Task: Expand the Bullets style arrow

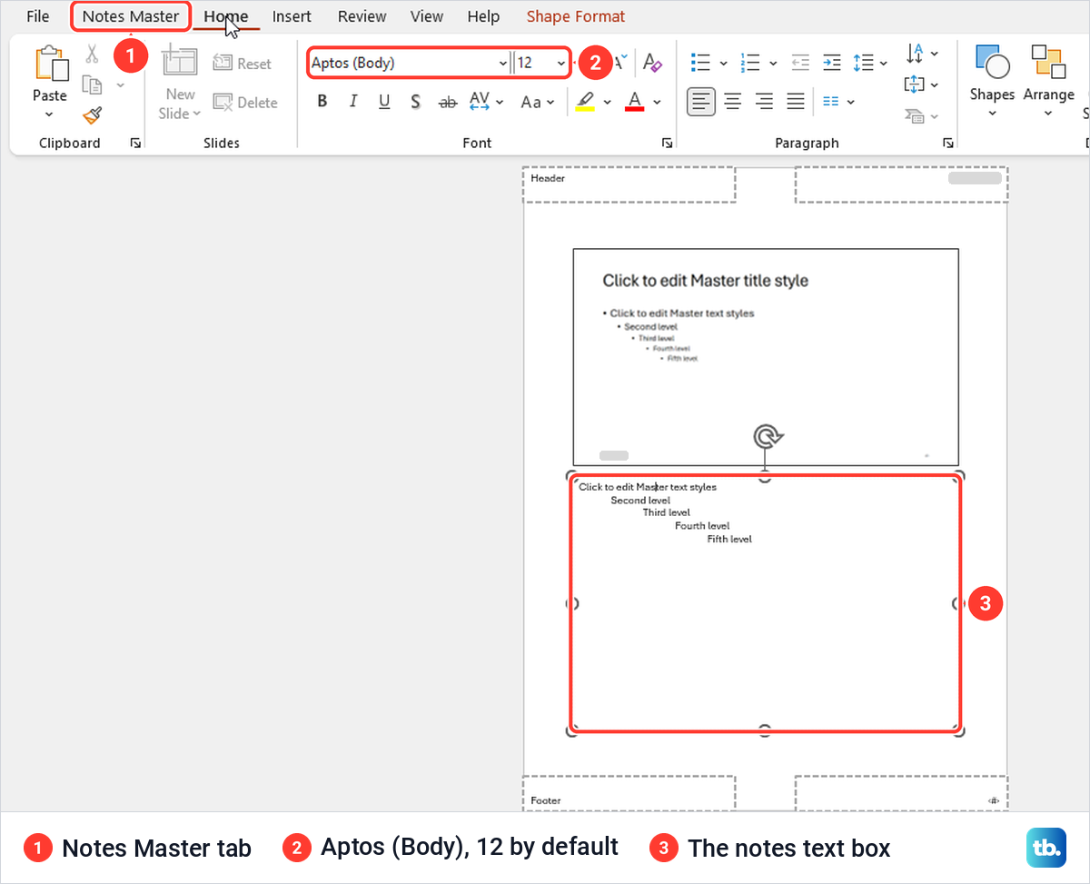Action: tap(723, 63)
